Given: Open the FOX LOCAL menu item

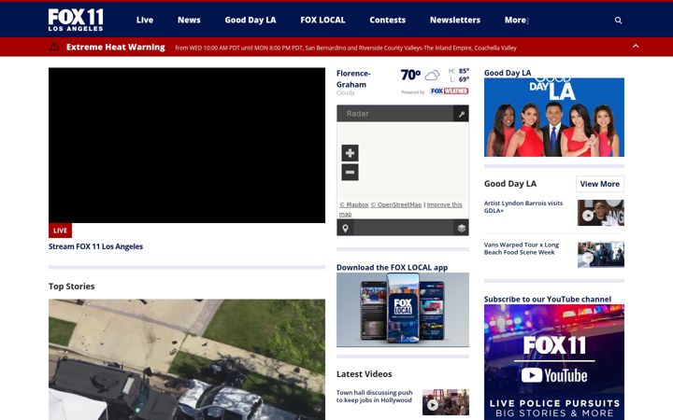Looking at the screenshot, I should coord(322,21).
